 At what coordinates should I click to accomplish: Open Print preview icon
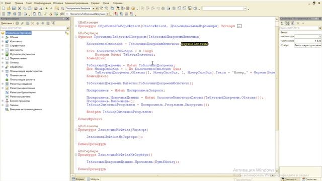[x=41, y=9]
